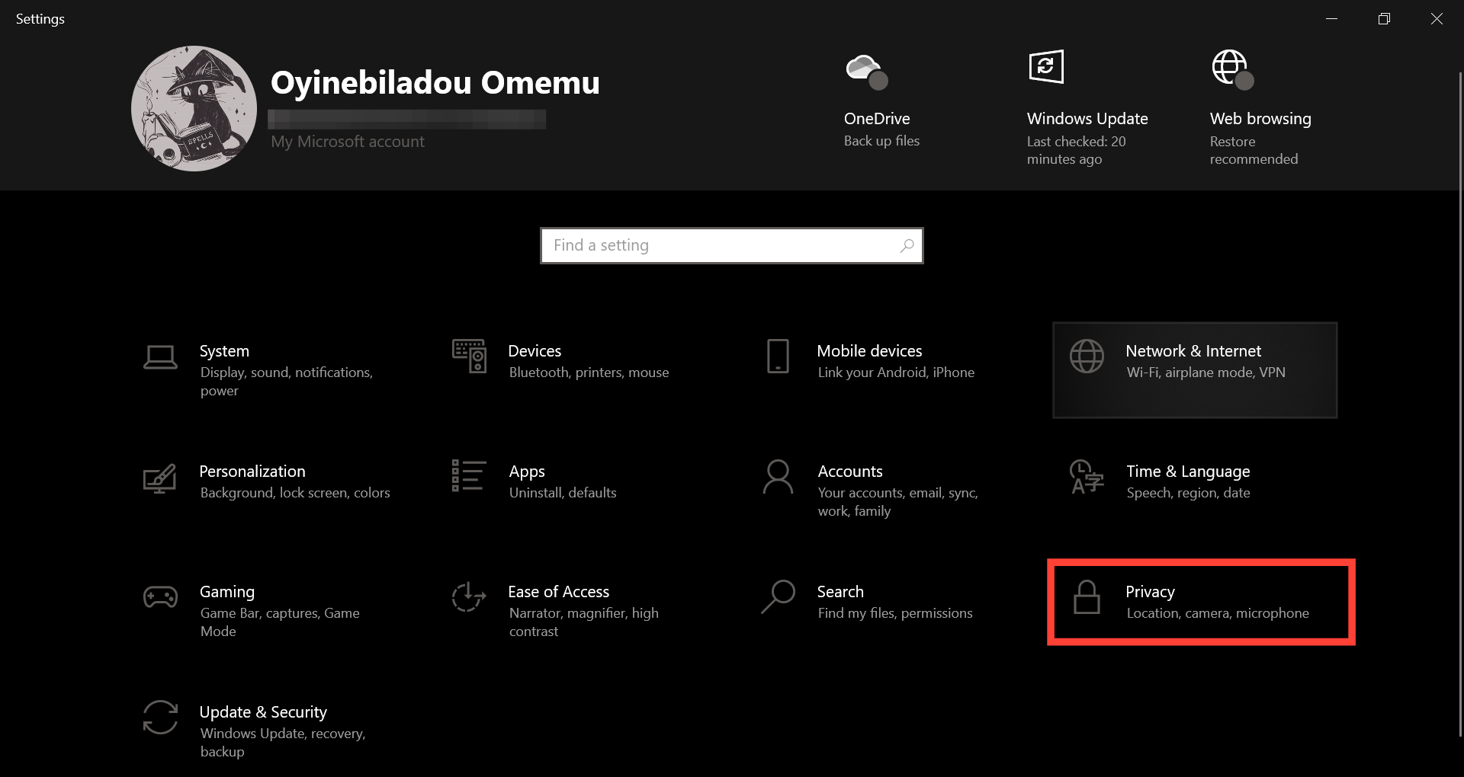Viewport: 1464px width, 777px height.
Task: Click the My Microsoft account link
Action: click(348, 142)
